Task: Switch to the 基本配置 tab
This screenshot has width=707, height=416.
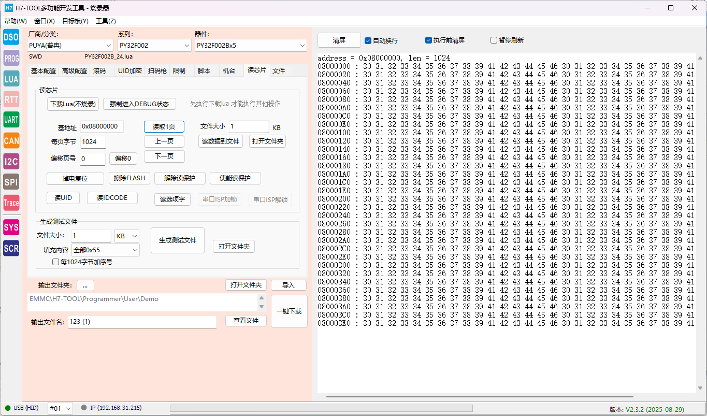Action: click(44, 71)
